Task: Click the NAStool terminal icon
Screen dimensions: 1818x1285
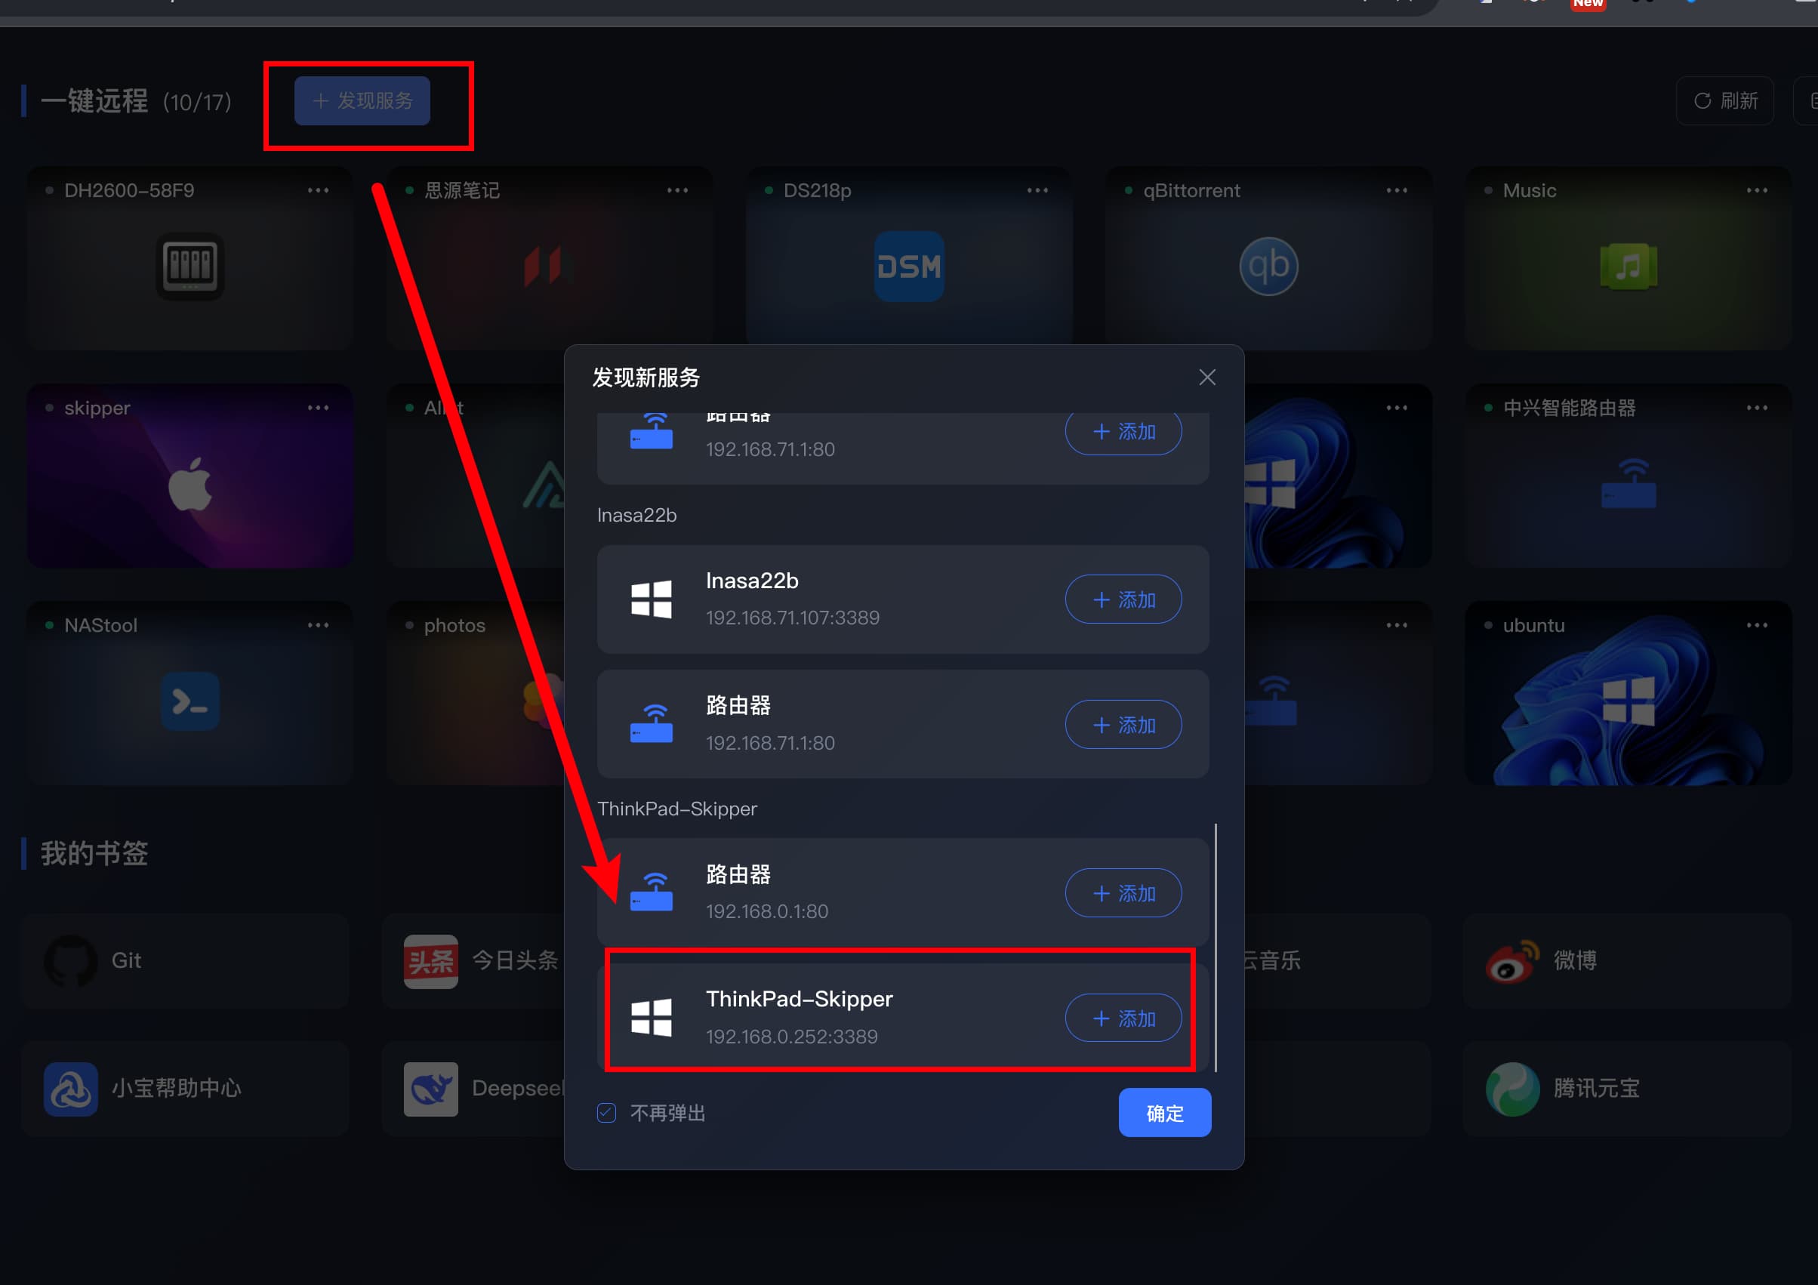Action: 190,701
